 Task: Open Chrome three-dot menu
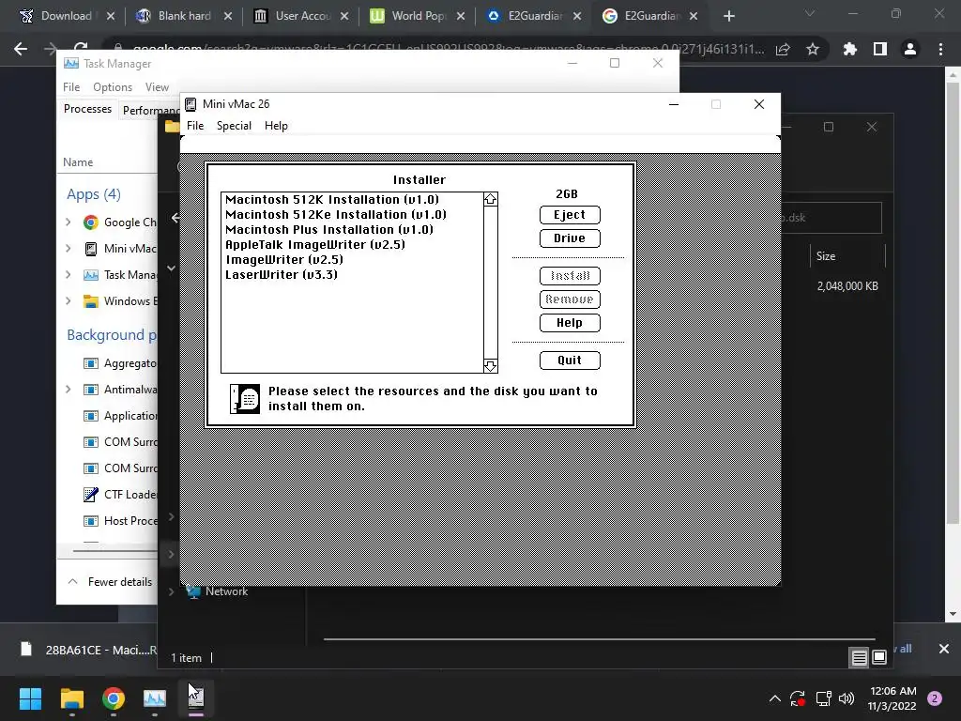tap(940, 49)
